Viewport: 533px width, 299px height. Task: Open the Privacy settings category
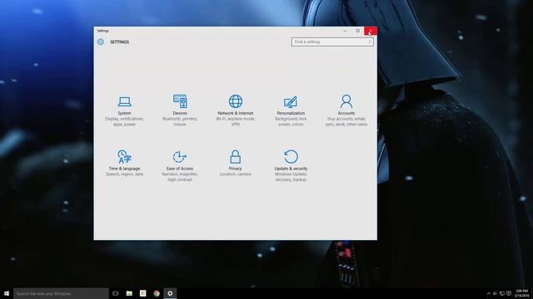pos(235,163)
